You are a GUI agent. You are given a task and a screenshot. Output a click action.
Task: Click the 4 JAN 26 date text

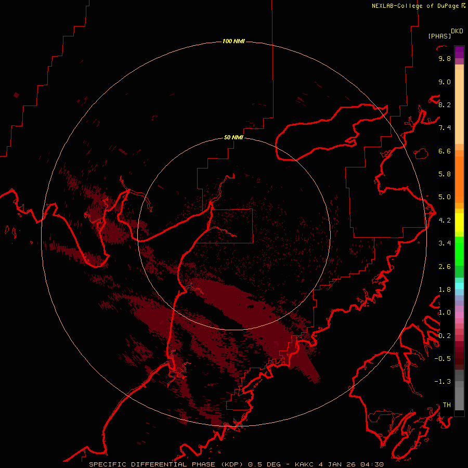(337, 464)
